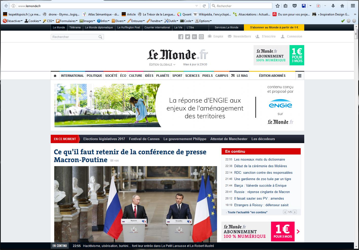This screenshot has width=359, height=250.
Task: Open the Télérama link in top bar
Action: [x=75, y=27]
